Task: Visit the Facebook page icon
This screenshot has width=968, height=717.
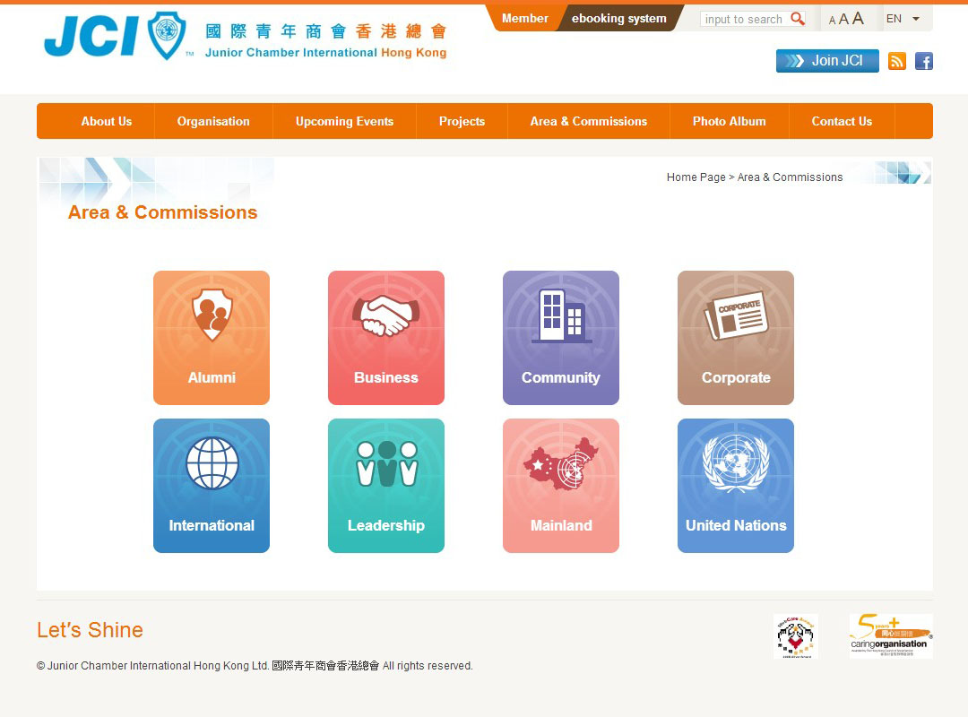Action: coord(923,61)
